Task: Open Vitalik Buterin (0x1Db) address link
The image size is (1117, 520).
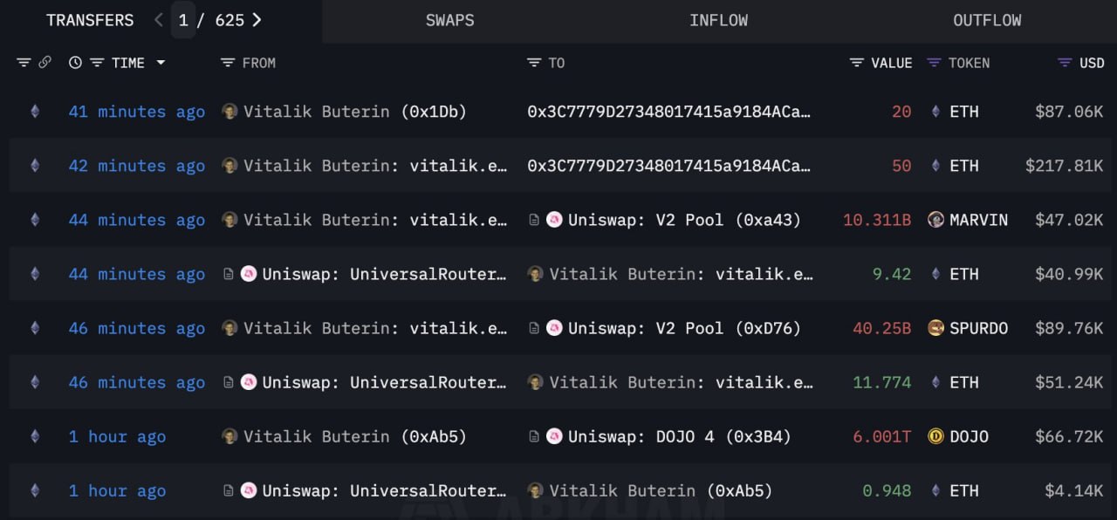Action: pyautogui.click(x=354, y=112)
